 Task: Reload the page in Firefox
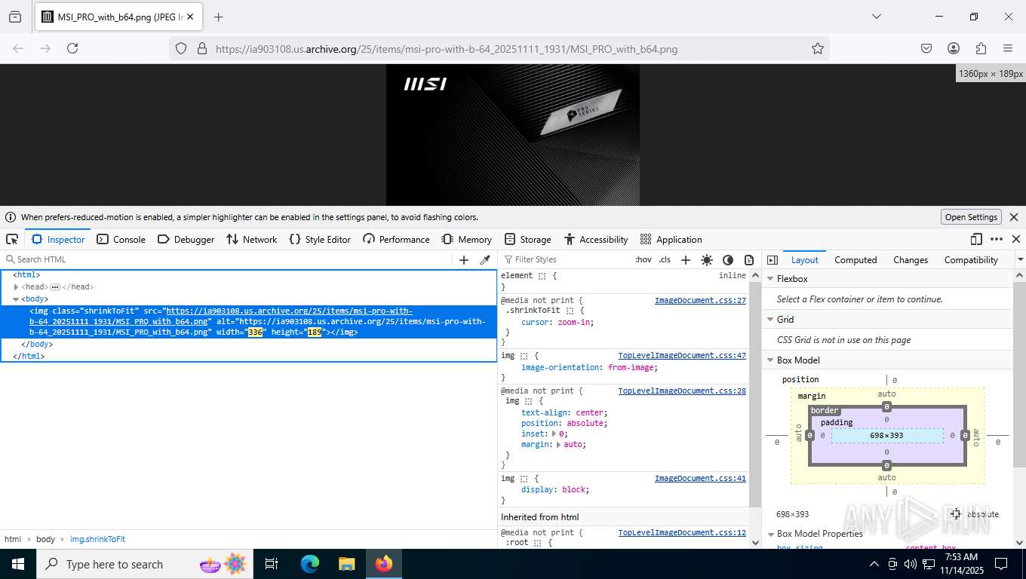tap(72, 48)
